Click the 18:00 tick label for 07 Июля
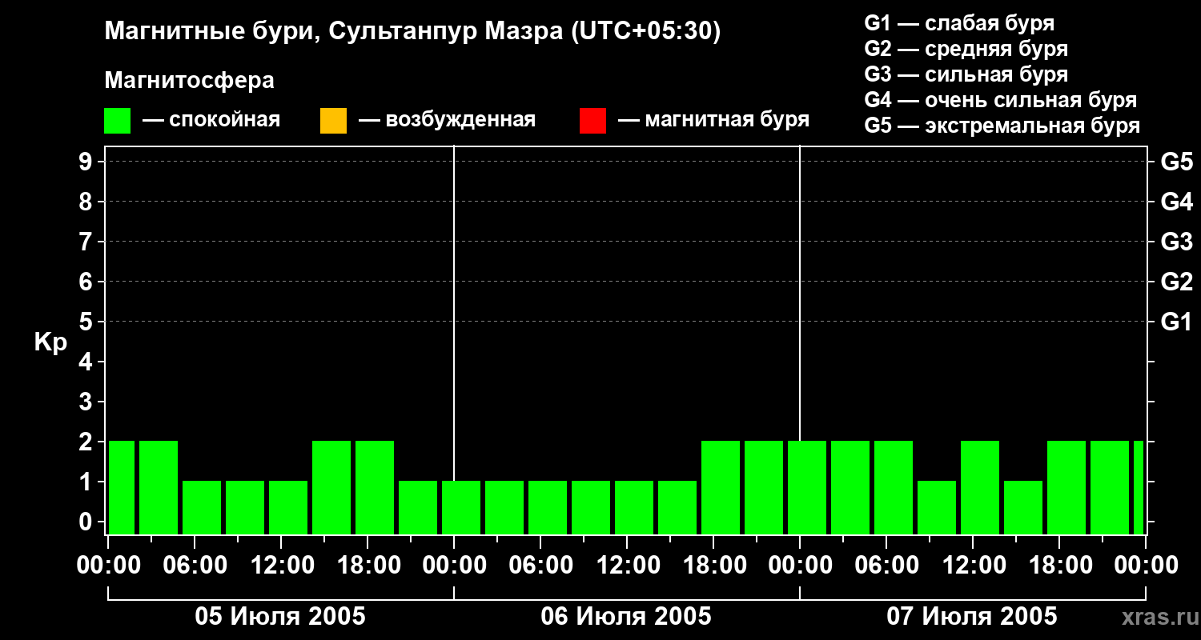Screen dimensions: 1201x640 point(1059,566)
